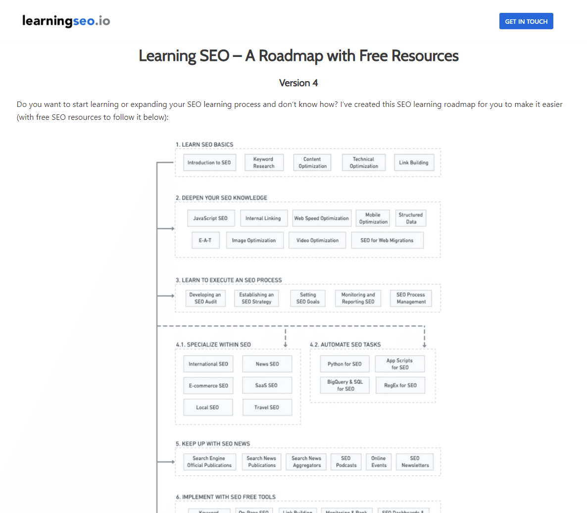The image size is (587, 513).
Task: Open the Python for SEO node
Action: 344,363
